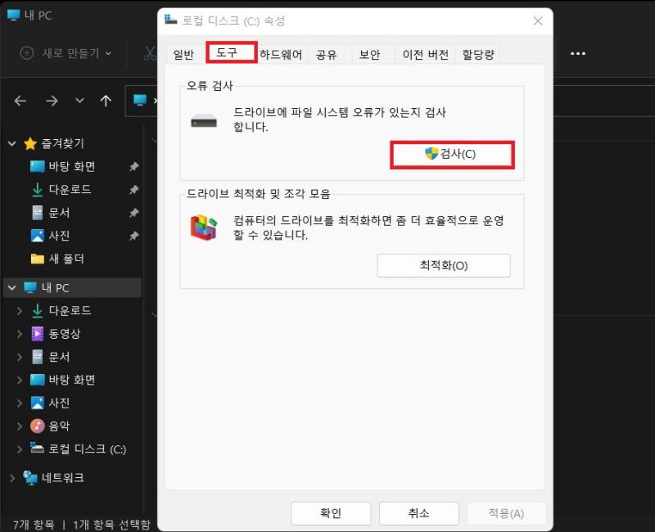
Task: Click the 내 PC icon in Explorer title
Action: 13,15
